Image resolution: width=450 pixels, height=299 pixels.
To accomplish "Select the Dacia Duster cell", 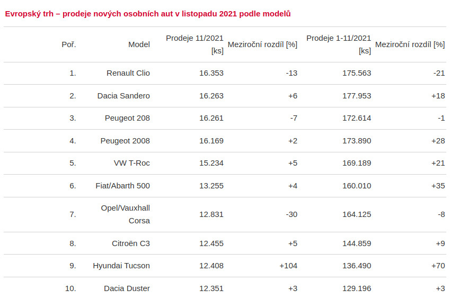I will coord(127,288).
